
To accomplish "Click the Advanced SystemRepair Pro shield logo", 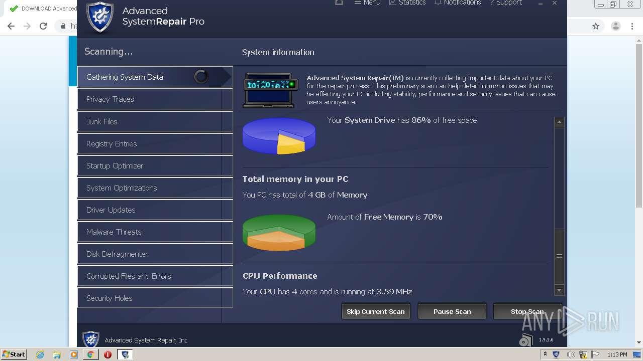I will tap(100, 17).
